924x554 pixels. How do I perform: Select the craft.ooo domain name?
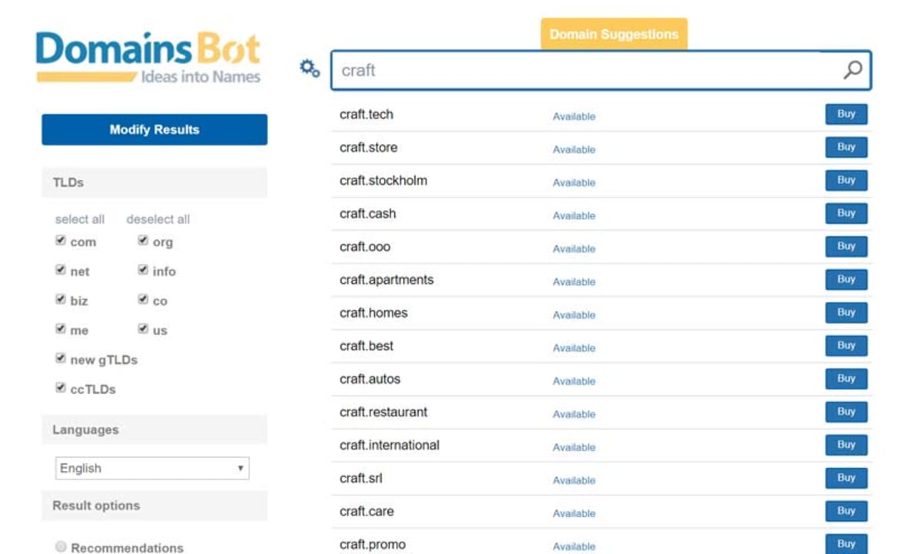pos(365,247)
